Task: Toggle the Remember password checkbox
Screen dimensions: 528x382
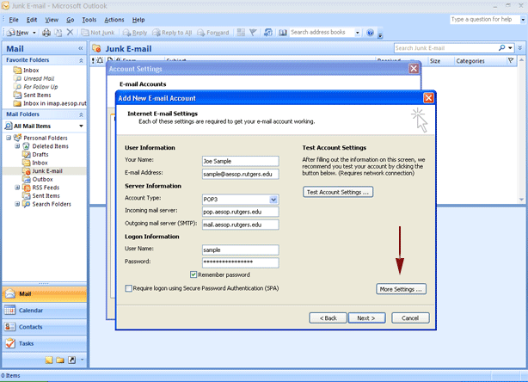Action: tap(193, 274)
